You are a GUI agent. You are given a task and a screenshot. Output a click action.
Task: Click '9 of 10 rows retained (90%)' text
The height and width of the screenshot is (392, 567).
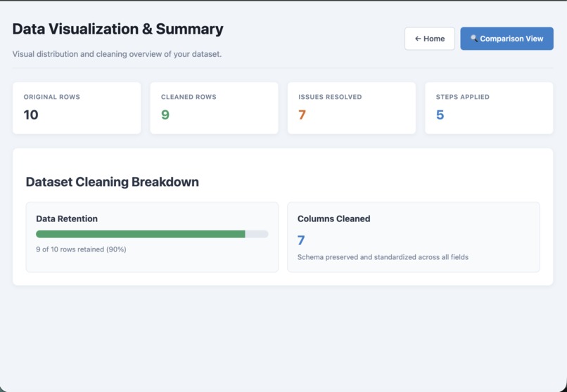[x=81, y=249]
